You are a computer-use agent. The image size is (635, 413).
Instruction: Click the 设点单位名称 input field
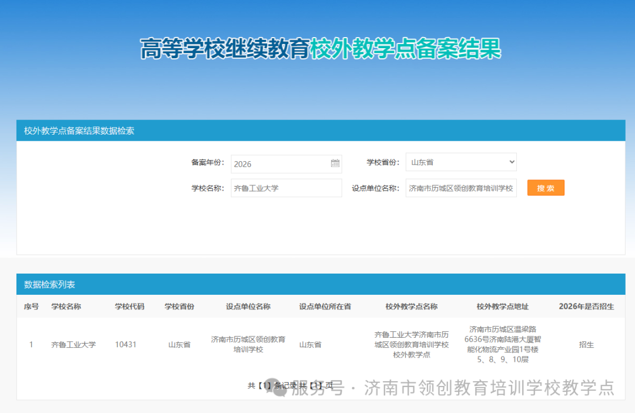(x=461, y=188)
